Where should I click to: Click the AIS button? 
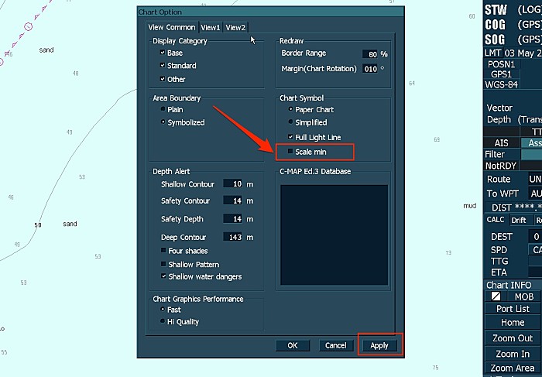click(x=501, y=143)
